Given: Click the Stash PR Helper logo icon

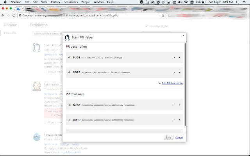Looking at the screenshot, I should [x=67, y=37].
